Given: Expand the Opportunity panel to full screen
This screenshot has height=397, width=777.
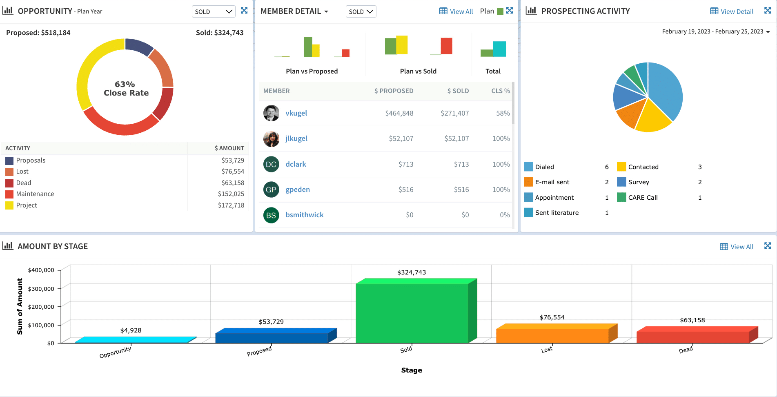Looking at the screenshot, I should 244,11.
